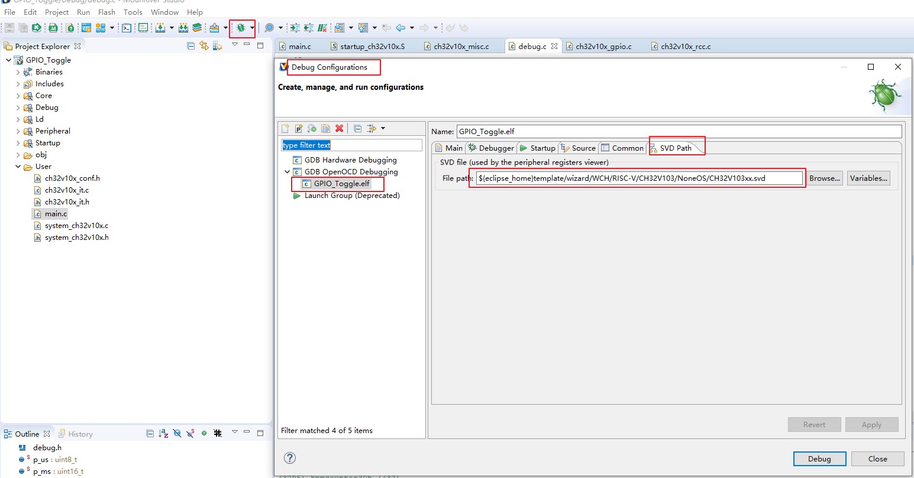Viewport: 914px width, 478px height.
Task: Switch to the Main tab
Action: click(x=448, y=148)
